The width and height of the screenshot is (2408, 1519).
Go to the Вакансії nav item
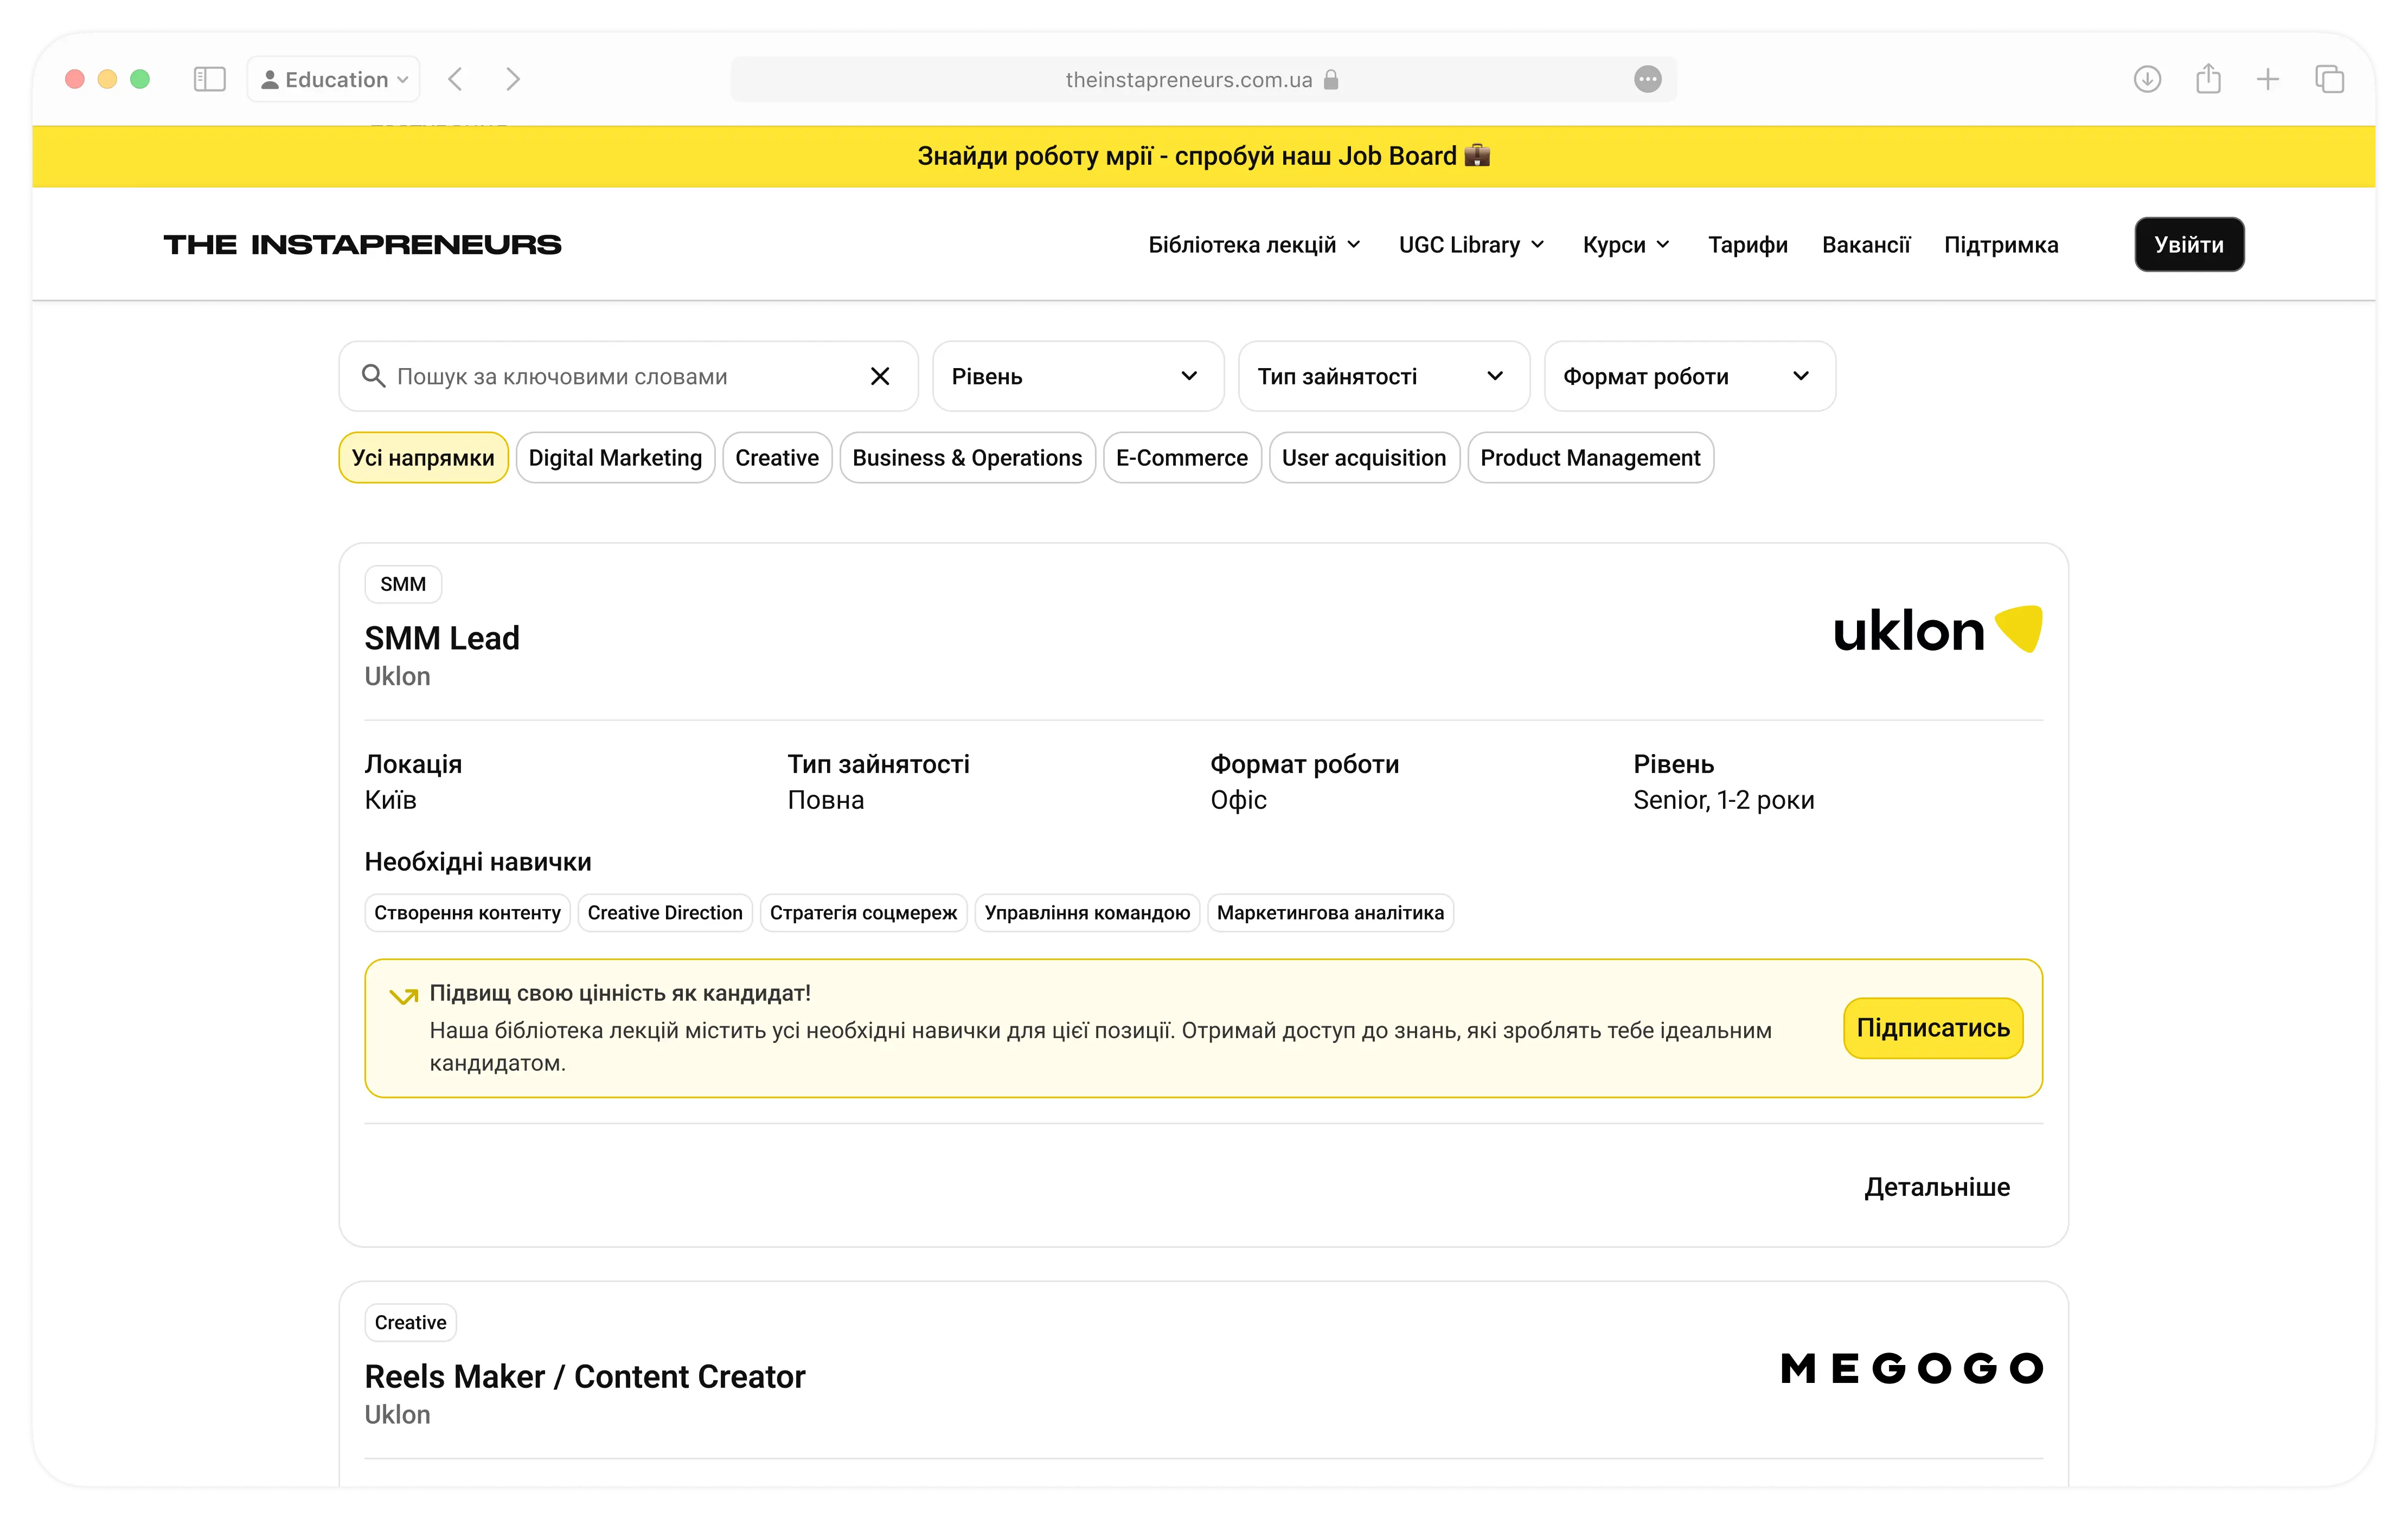(1865, 245)
